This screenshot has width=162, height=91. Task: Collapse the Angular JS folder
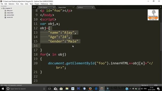pyautogui.click(x=2, y=8)
